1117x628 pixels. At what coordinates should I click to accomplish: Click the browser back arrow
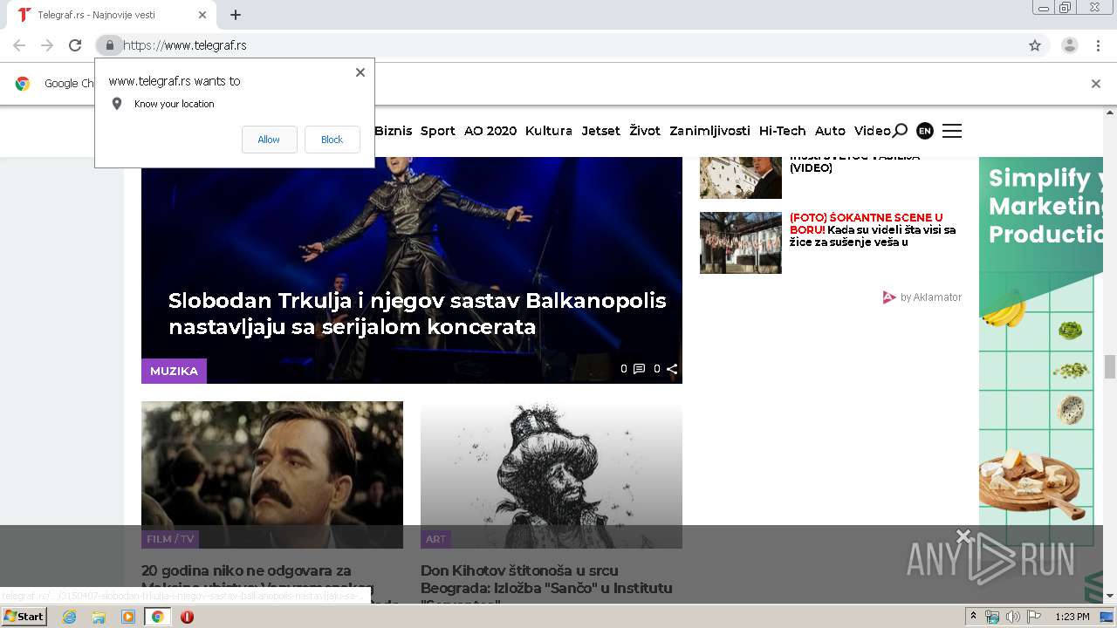(19, 45)
